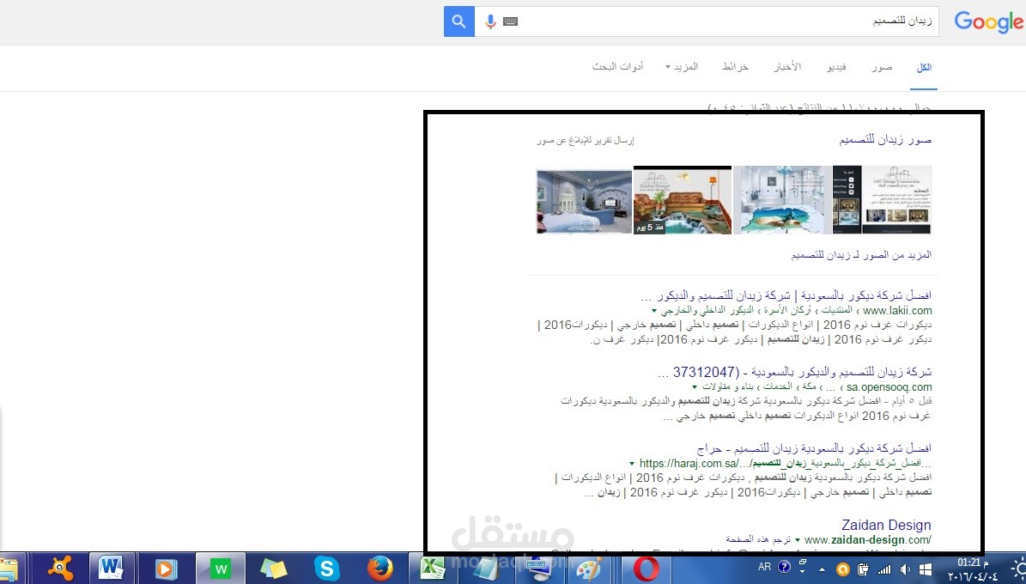Activate voice search microphone icon
The image size is (1026, 584).
tap(490, 22)
